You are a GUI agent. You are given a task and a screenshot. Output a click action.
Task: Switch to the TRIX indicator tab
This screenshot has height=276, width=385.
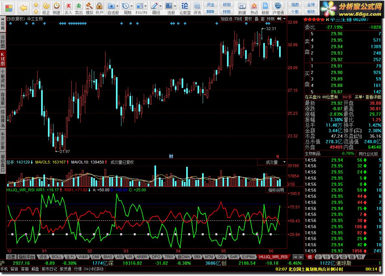[169, 257]
